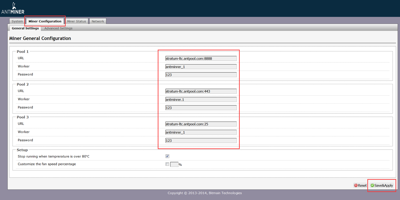This screenshot has width=400, height=200.
Task: Click the Pool 1 group label
Action: [x=22, y=51]
